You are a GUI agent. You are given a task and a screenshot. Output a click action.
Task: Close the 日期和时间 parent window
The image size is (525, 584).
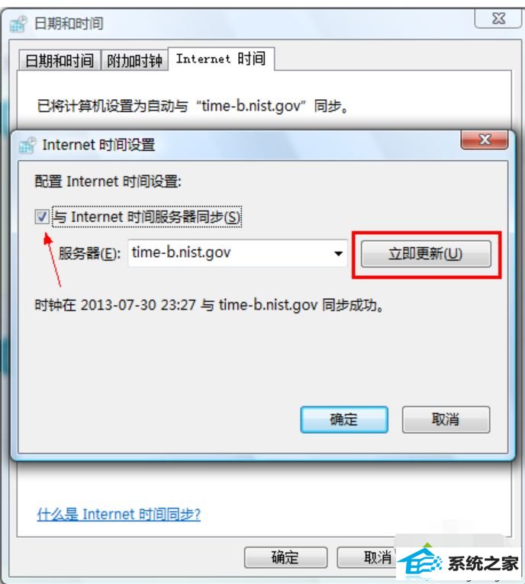498,18
